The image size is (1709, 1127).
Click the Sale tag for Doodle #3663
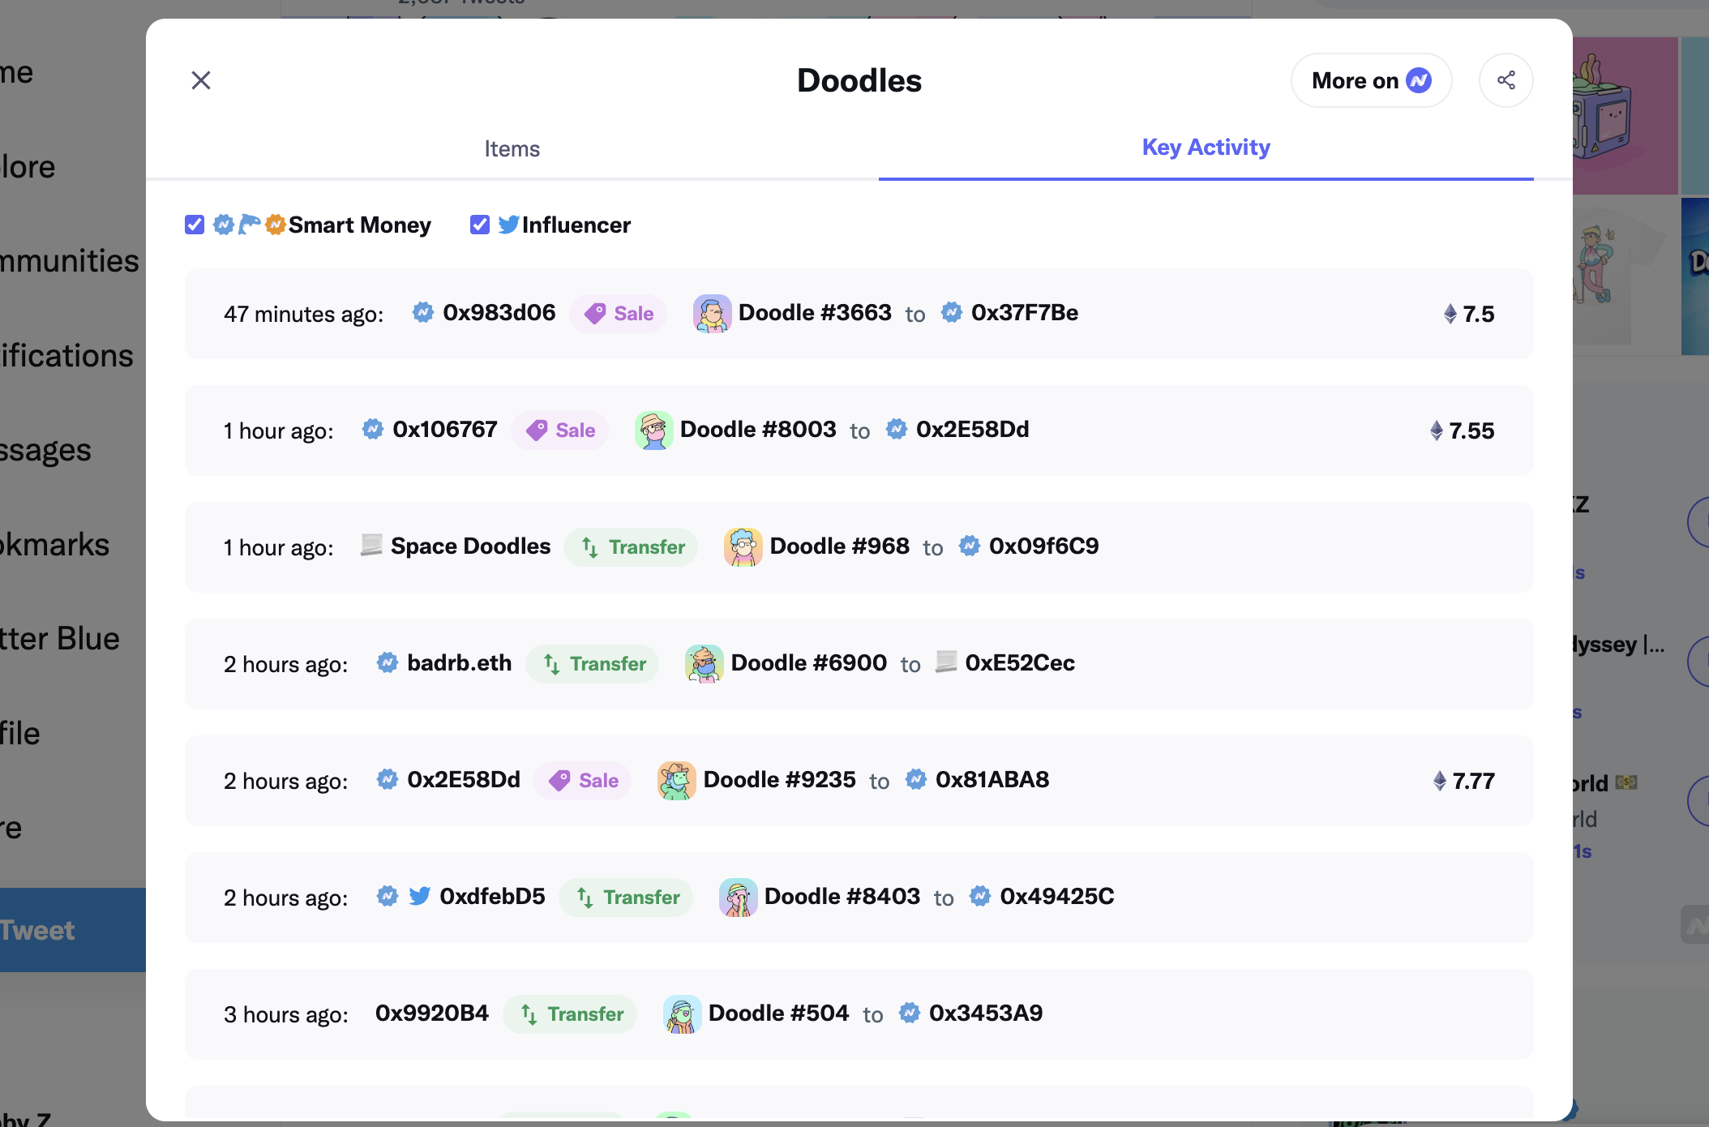(619, 314)
